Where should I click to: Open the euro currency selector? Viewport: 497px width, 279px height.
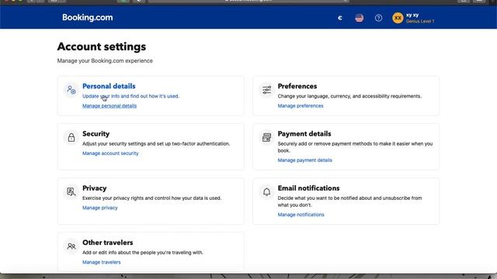340,18
